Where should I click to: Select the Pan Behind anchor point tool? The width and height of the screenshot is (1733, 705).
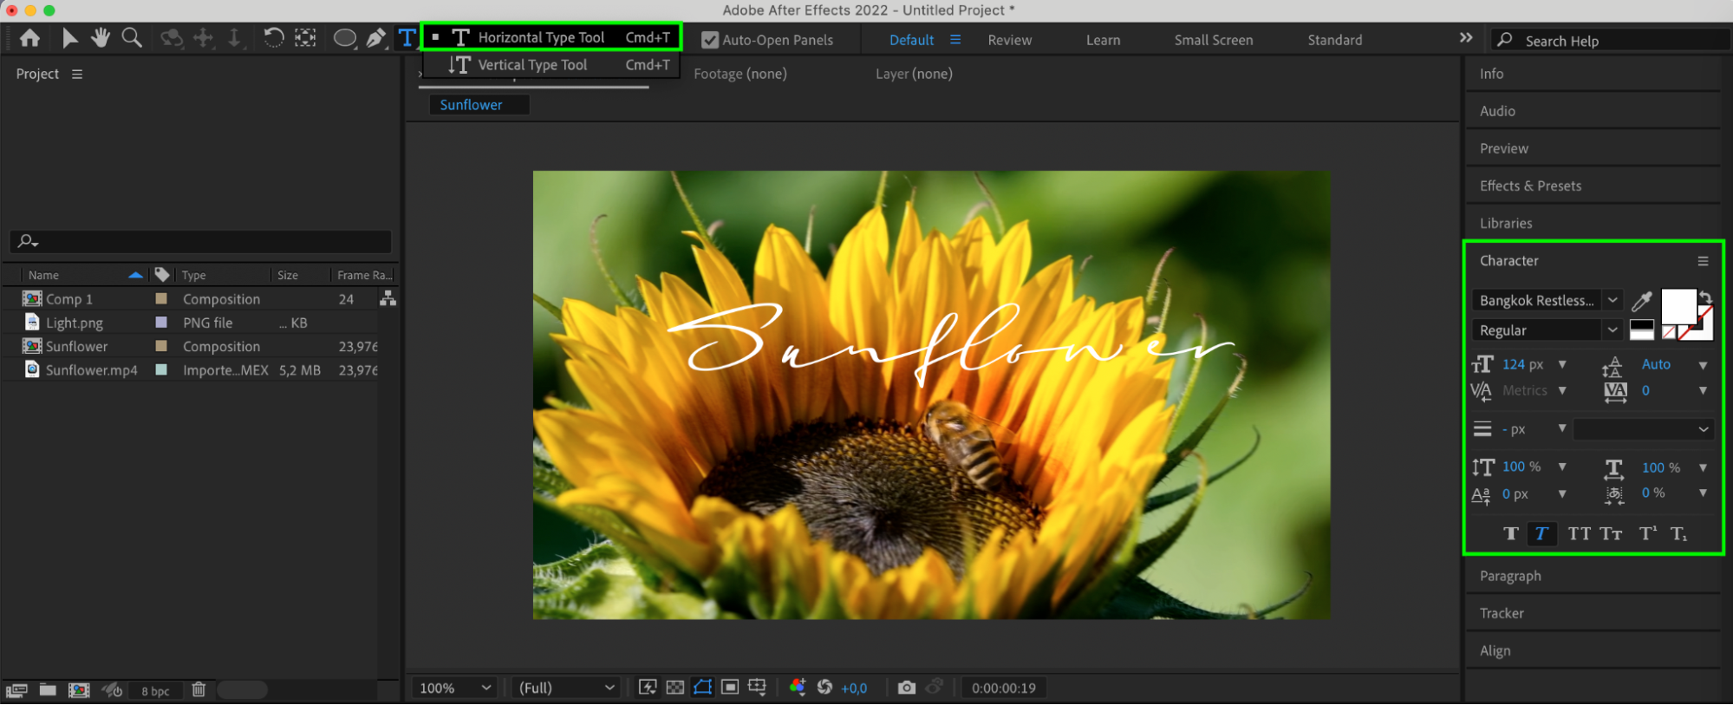[x=305, y=38]
